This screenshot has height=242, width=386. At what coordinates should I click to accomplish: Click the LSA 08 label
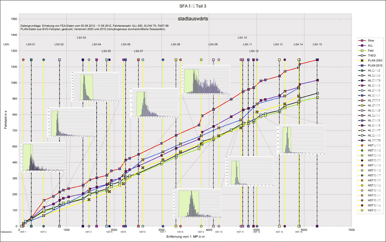(x=176, y=44)
